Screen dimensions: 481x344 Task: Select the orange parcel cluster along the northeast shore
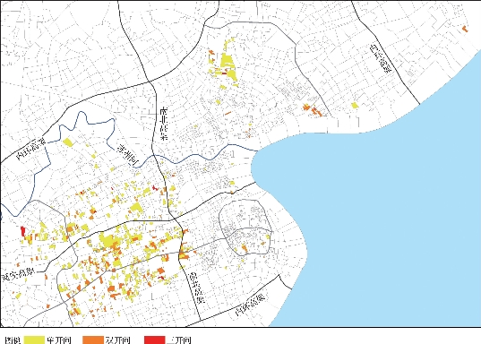[x=313, y=110]
